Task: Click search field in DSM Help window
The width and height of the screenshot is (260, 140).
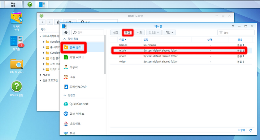Action: coord(98,22)
